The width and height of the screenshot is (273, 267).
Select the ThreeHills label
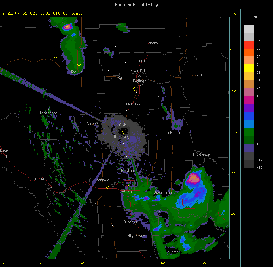[170, 133]
